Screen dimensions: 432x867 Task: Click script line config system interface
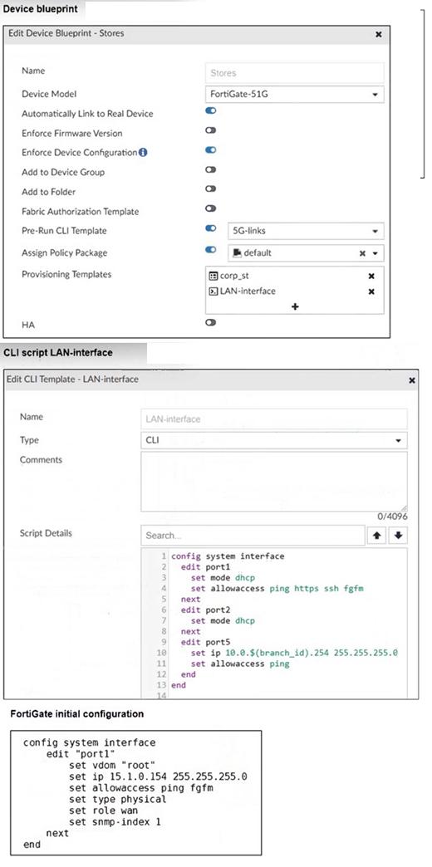coord(228,556)
